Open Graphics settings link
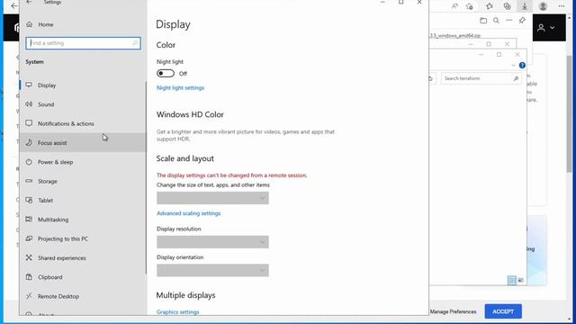Screen dimensions: 576x324 pos(178,312)
